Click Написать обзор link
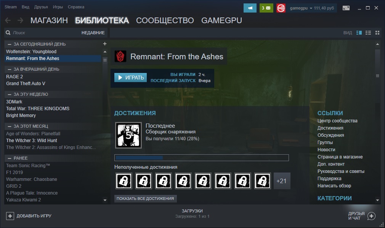Image resolution: width=385 pixels, height=228 pixels. point(334,186)
